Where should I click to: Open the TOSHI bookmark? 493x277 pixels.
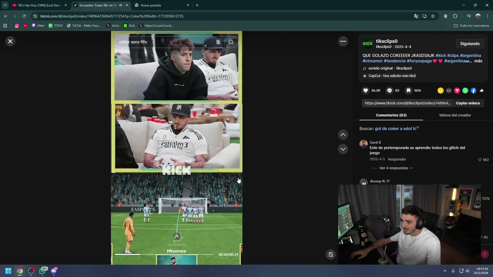(55, 26)
